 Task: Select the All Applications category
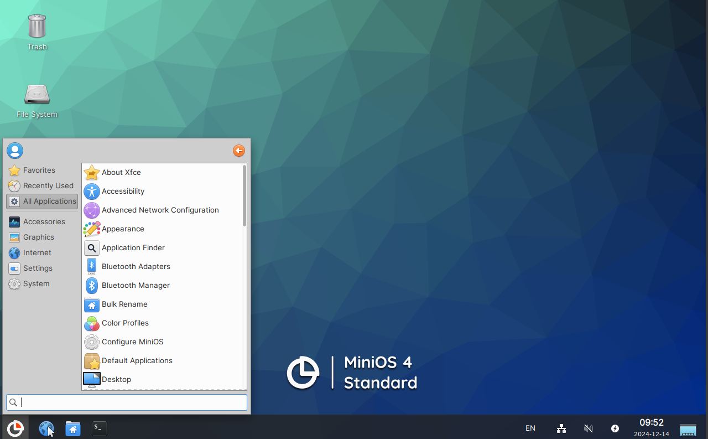(42, 201)
